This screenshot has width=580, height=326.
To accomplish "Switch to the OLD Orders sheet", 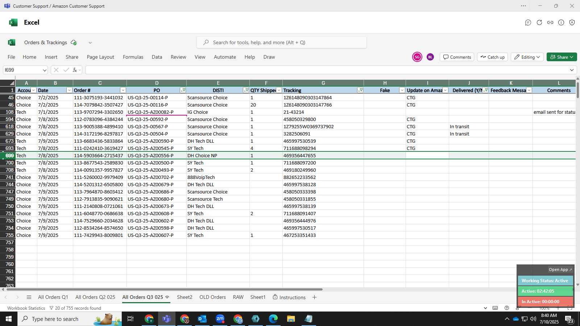I will click(212, 297).
